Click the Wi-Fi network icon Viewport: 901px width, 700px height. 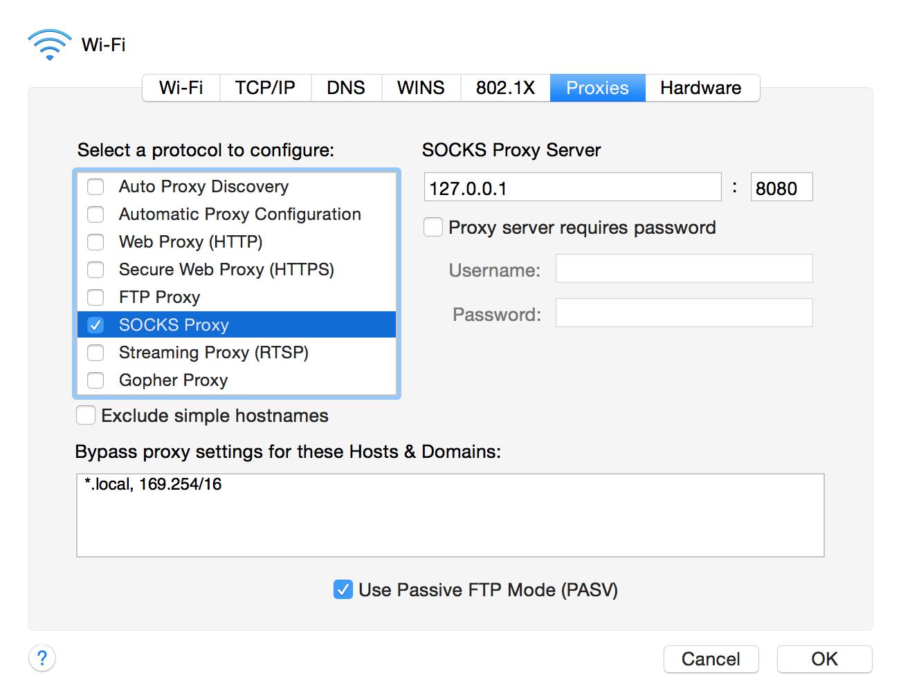click(x=48, y=44)
